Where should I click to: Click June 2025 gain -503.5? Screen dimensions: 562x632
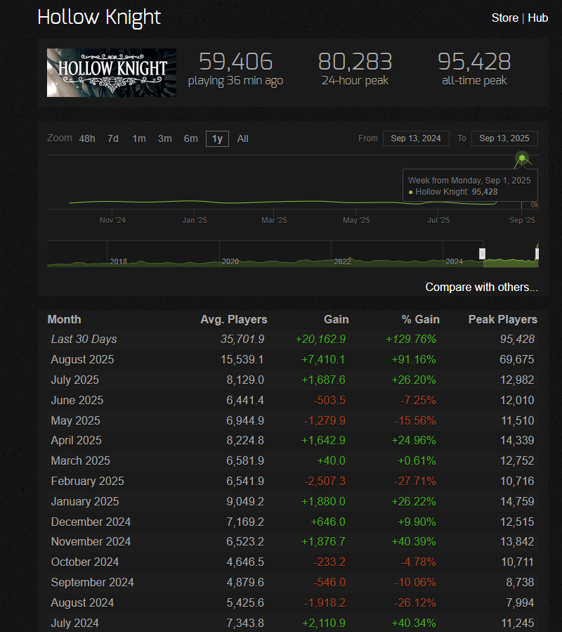click(x=329, y=400)
